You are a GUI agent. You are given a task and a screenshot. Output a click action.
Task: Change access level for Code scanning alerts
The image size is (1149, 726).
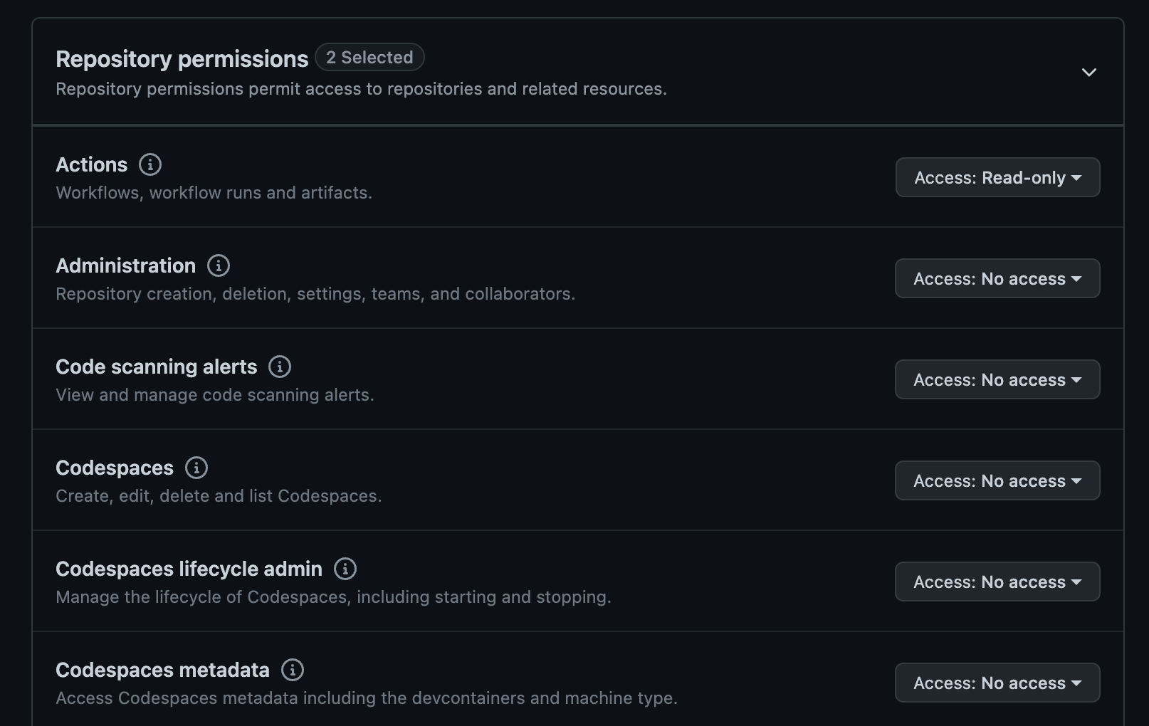(x=997, y=379)
